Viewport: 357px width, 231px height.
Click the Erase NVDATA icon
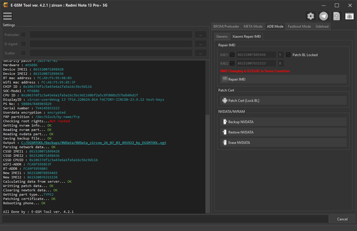[225, 143]
